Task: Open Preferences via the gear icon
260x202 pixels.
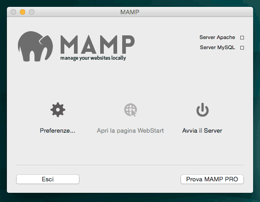Action: 58,110
